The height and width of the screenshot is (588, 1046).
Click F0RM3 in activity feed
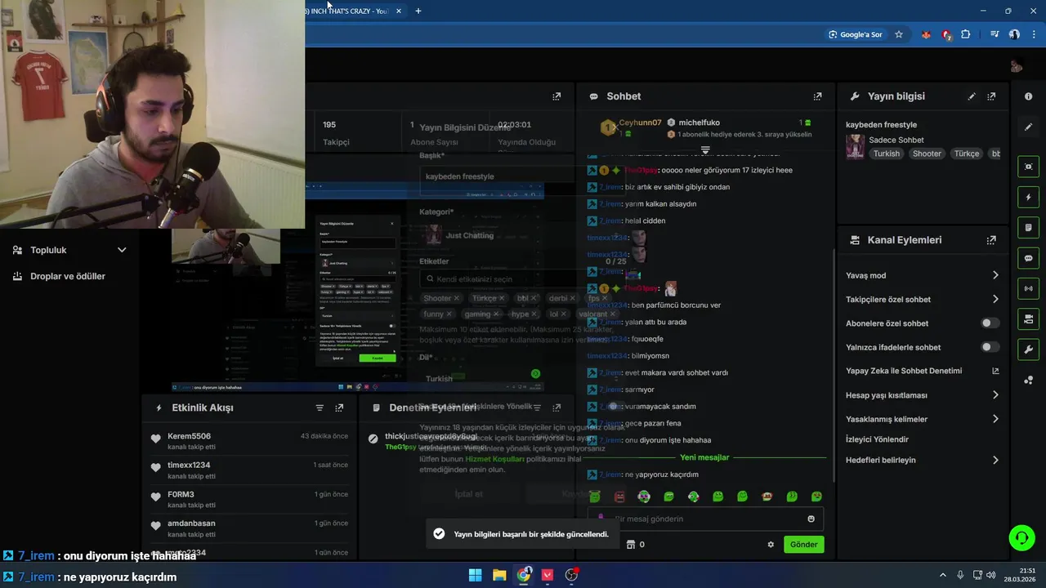pyautogui.click(x=181, y=494)
